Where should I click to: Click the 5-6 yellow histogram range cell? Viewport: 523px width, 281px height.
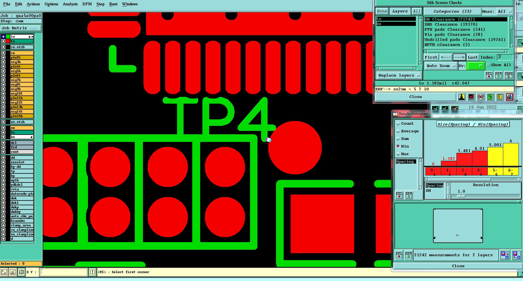[495, 172]
